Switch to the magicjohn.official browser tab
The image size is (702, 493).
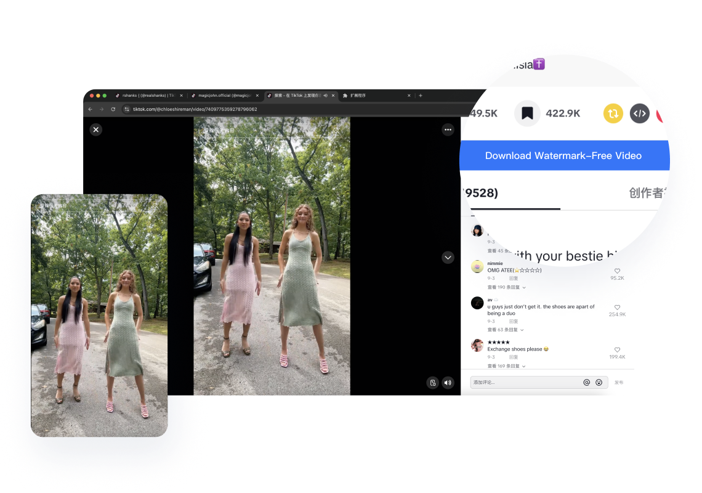click(222, 96)
